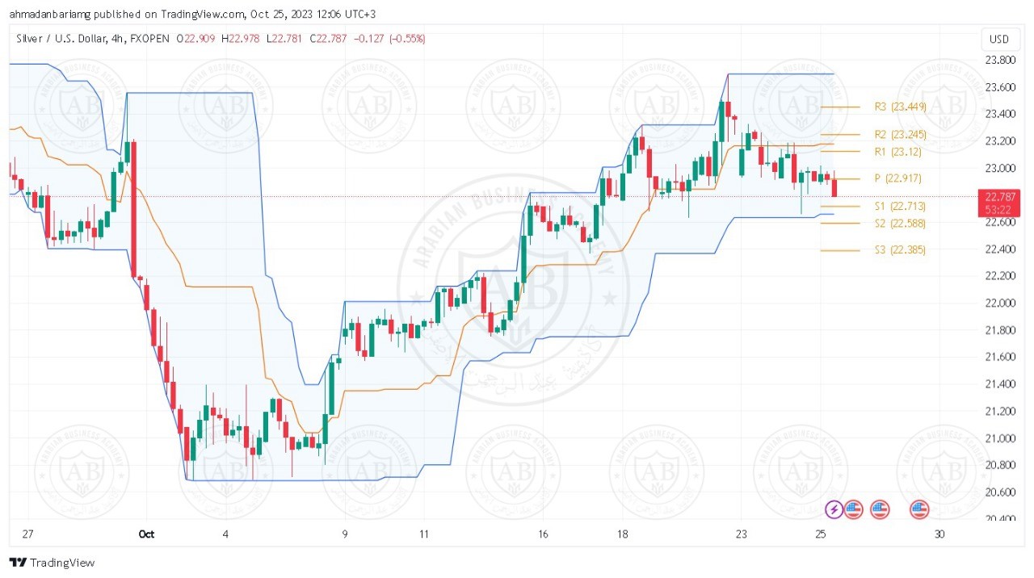
Task: Click the R3 (23.449) pivot label
Action: [x=901, y=107]
